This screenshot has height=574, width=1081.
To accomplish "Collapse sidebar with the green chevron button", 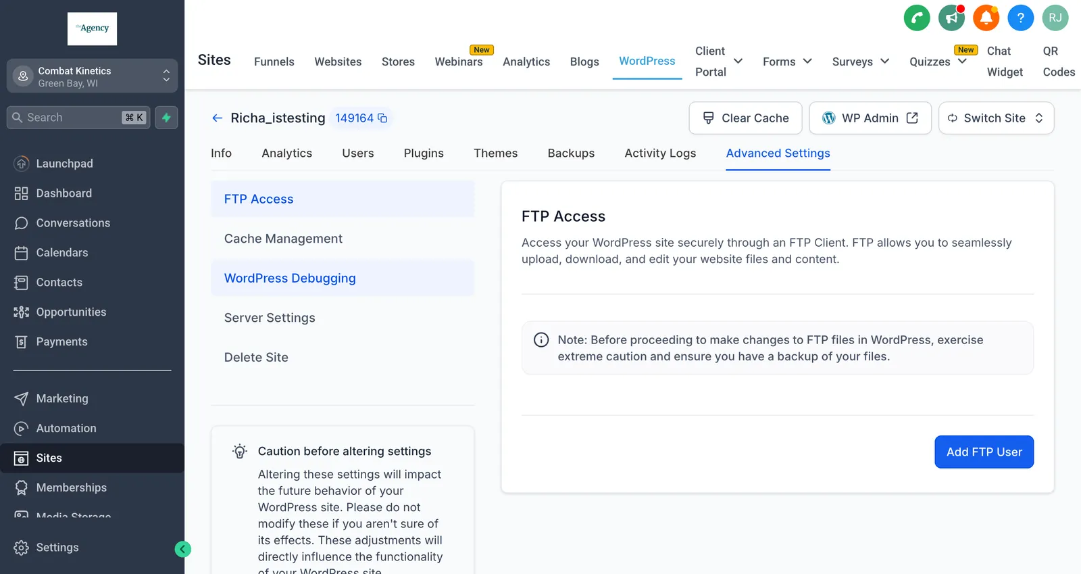I will [x=183, y=549].
